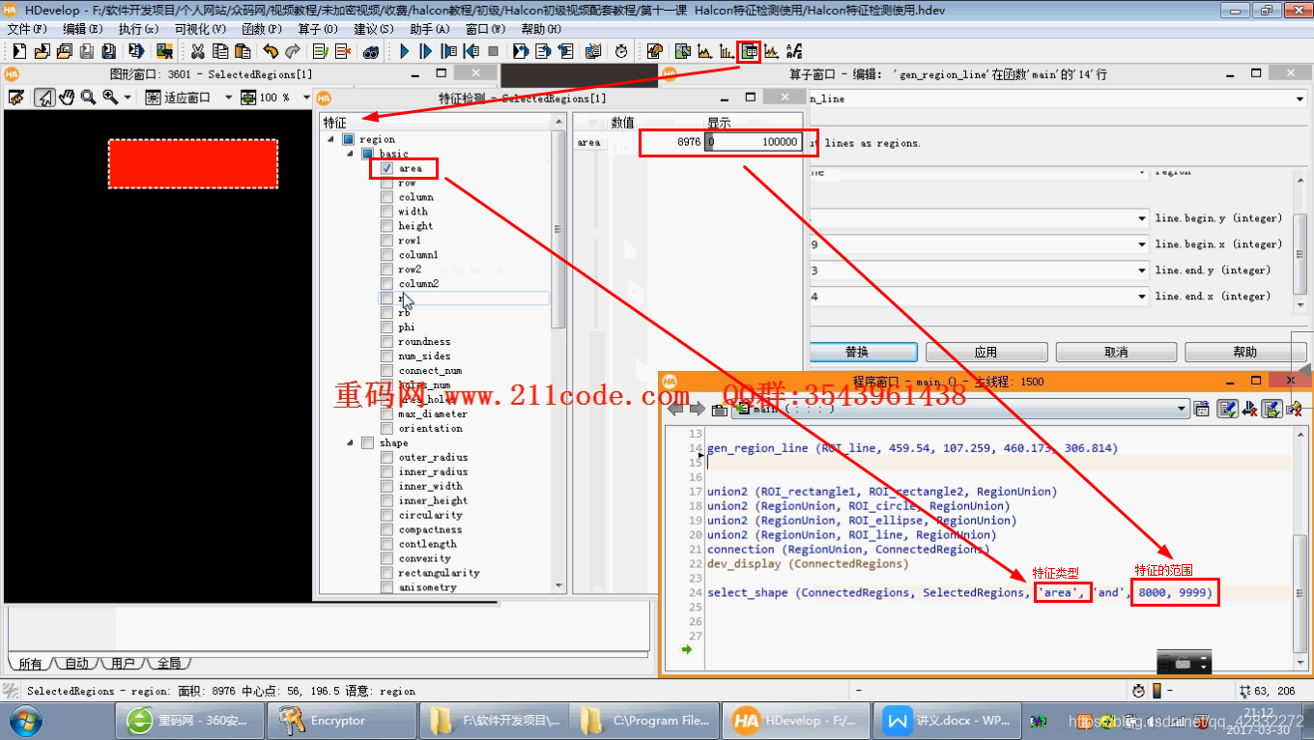Open the Gray Histogram tool icon
Viewport: 1314px width, 740px height.
click(704, 51)
